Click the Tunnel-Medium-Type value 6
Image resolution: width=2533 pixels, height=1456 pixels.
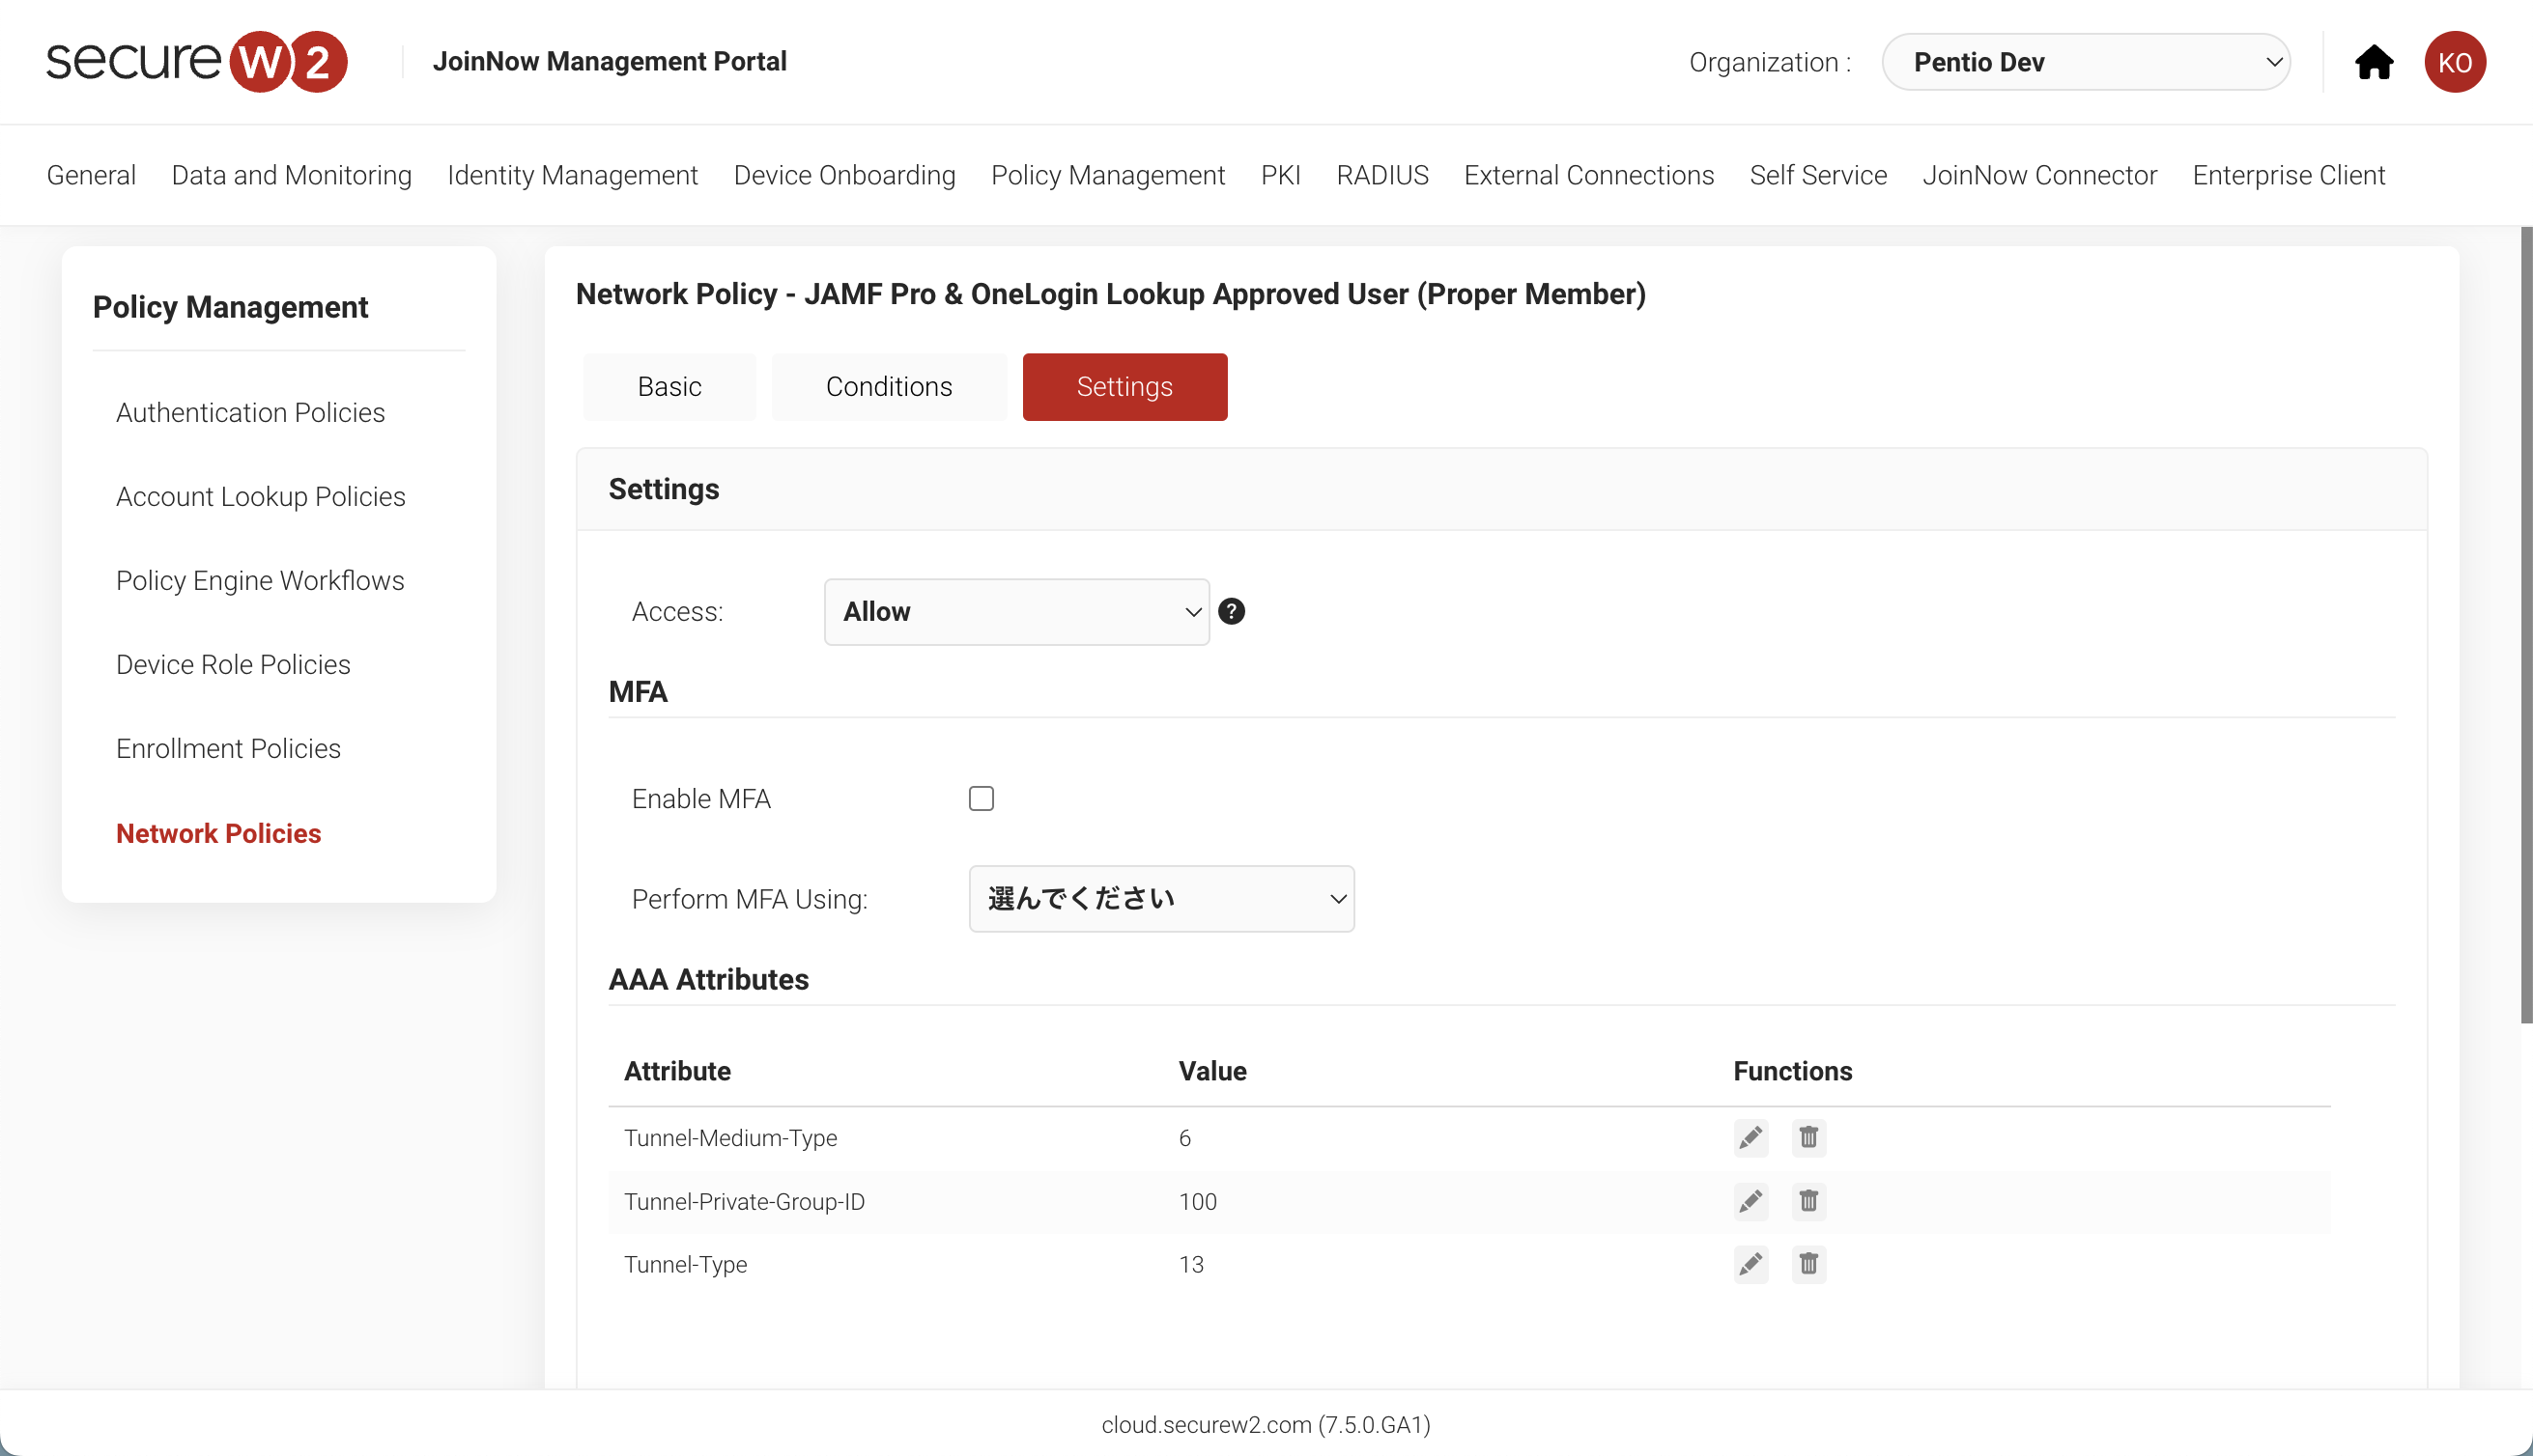(x=1184, y=1138)
